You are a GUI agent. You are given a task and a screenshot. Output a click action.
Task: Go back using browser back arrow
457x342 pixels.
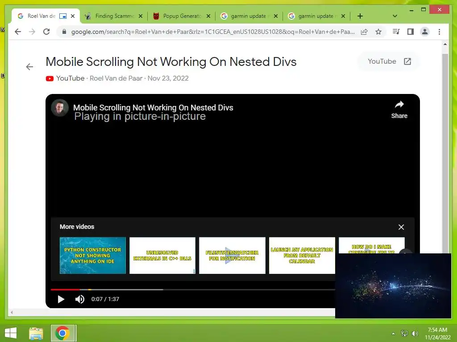point(18,32)
